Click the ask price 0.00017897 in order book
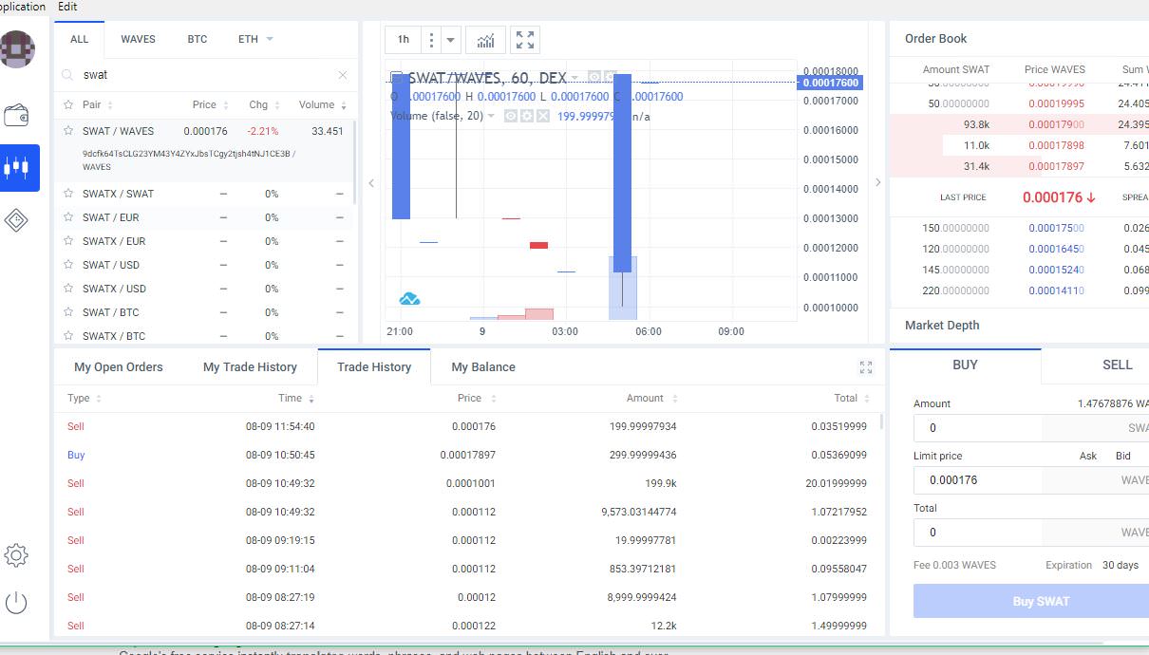The width and height of the screenshot is (1149, 655). pyautogui.click(x=1057, y=166)
